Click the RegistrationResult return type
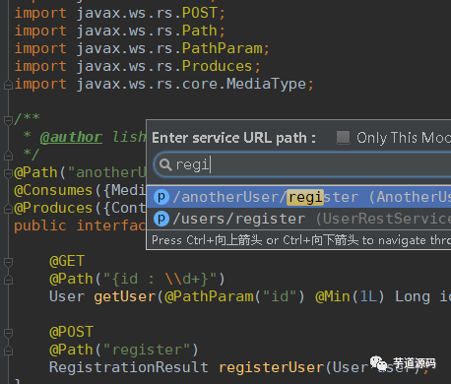The height and width of the screenshot is (384, 451). coord(129,367)
